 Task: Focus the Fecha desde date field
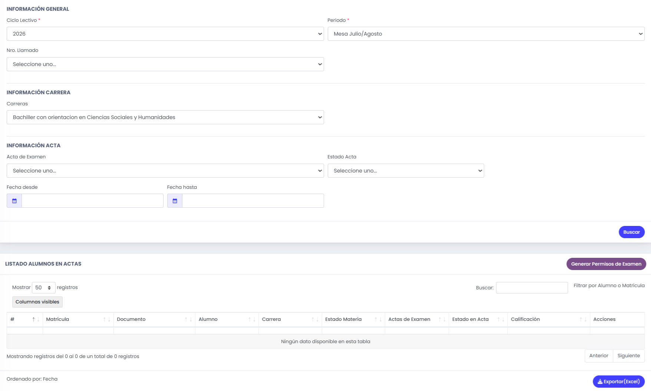(92, 201)
